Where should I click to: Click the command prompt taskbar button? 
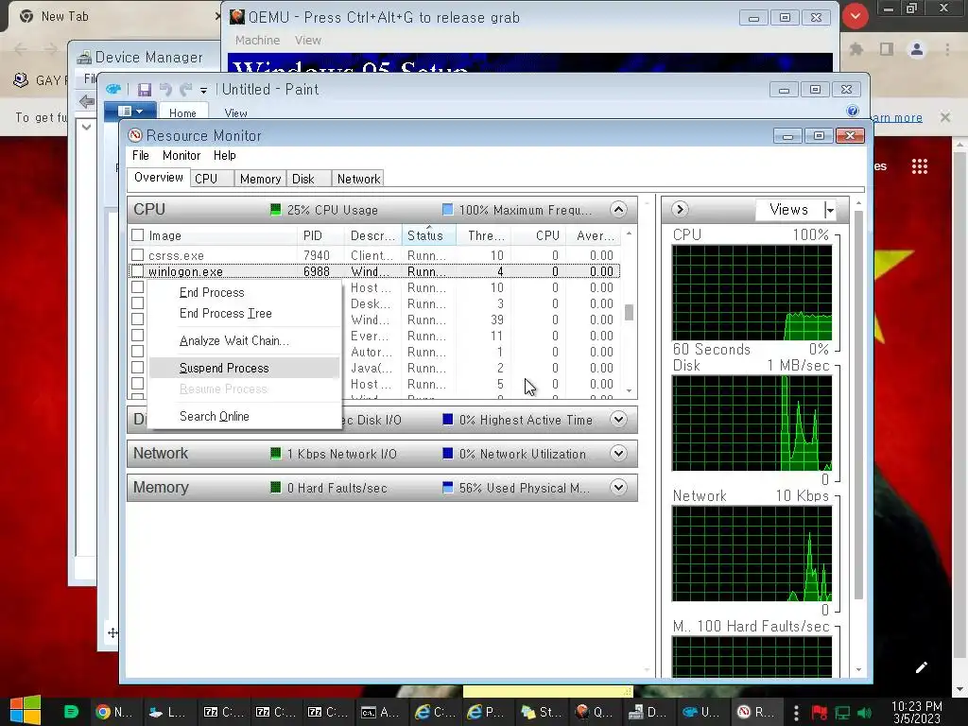coord(380,712)
